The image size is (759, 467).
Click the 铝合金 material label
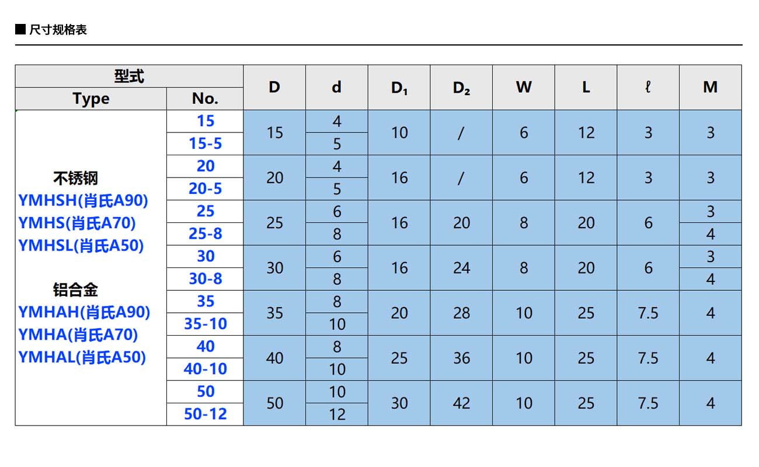75,290
